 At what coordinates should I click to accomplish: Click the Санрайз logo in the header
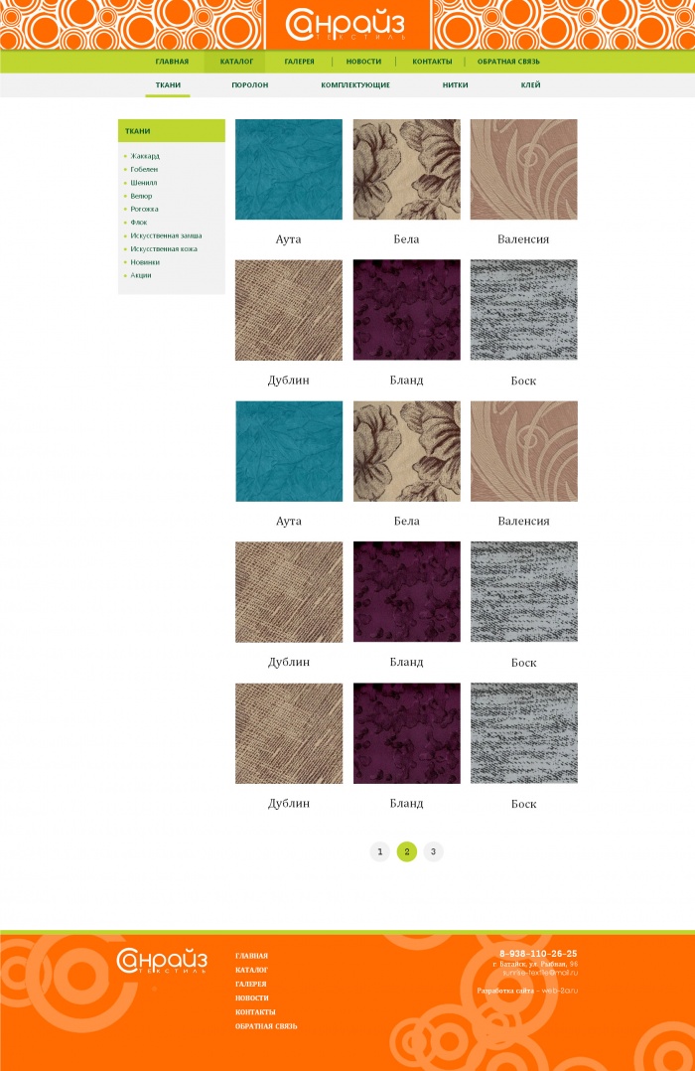pyautogui.click(x=346, y=26)
